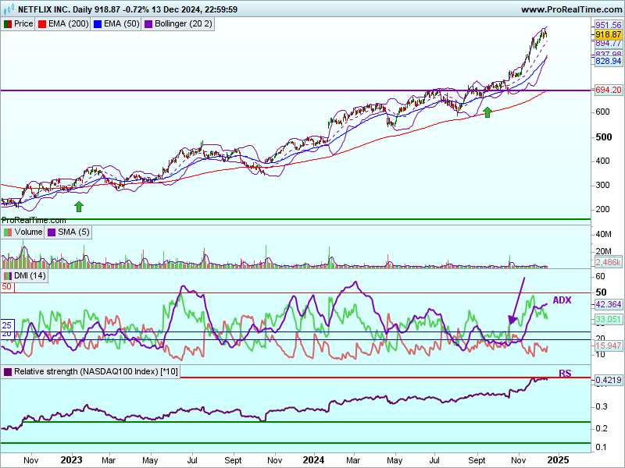Click the Price legend candle icon
This screenshot has width=625, height=468.
point(8,24)
